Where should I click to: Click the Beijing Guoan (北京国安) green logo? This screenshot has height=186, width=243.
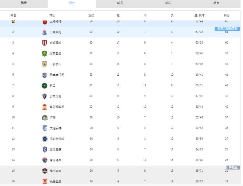pyautogui.click(x=45, y=54)
